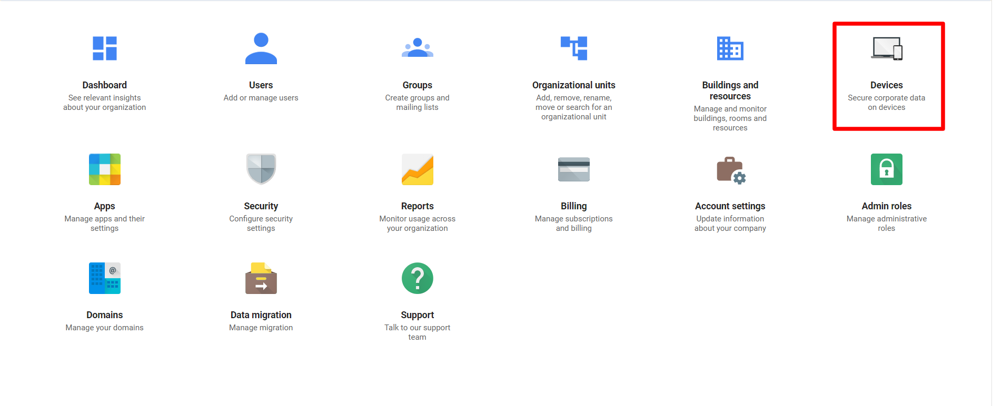
Task: Open the Security title link
Action: tap(261, 206)
